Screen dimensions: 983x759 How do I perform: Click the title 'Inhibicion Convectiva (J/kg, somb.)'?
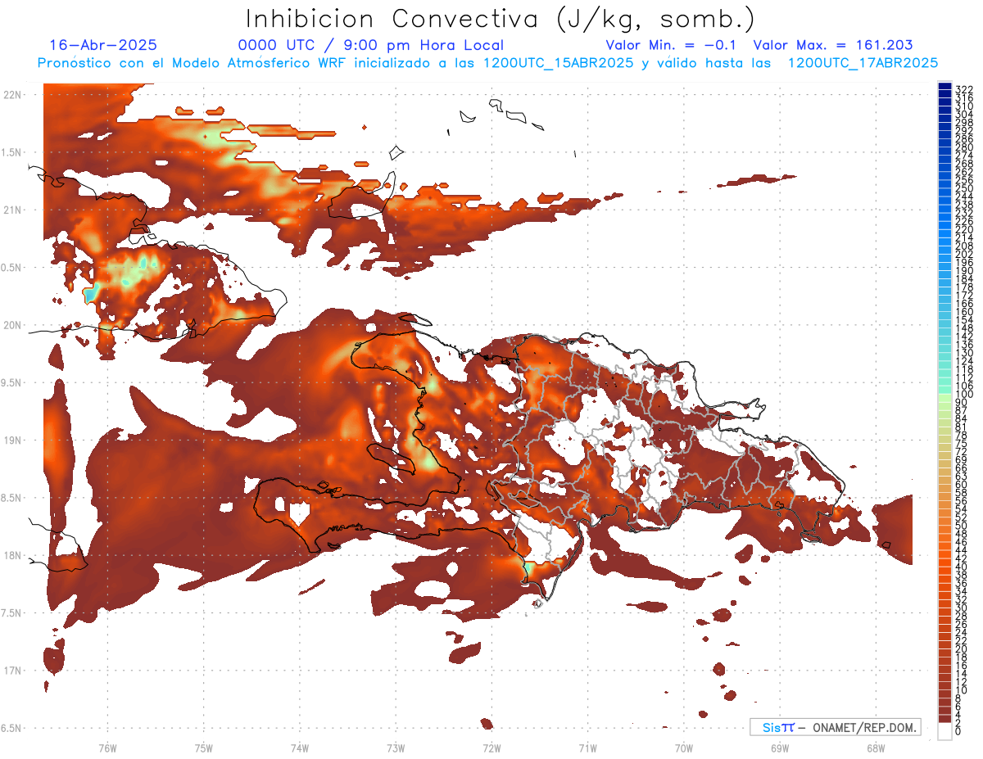point(501,19)
